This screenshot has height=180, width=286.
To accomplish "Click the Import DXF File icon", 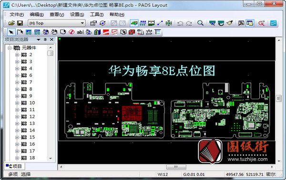I will tap(149, 32).
